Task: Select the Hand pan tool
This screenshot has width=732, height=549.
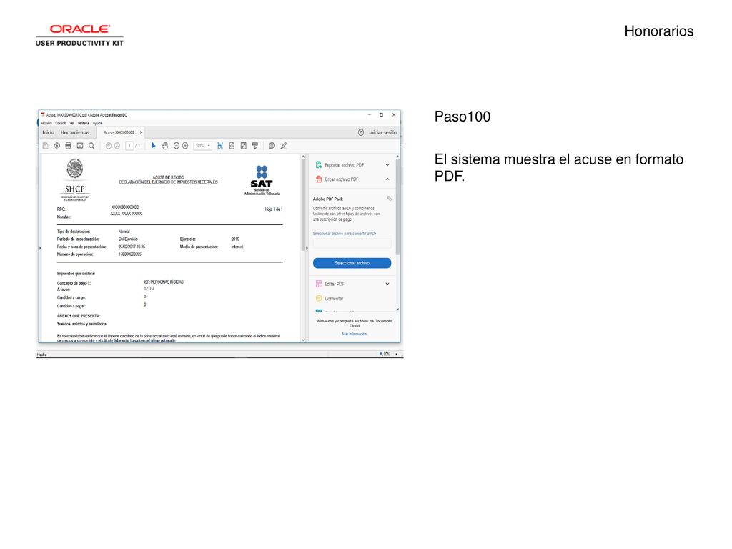Action: tap(165, 146)
